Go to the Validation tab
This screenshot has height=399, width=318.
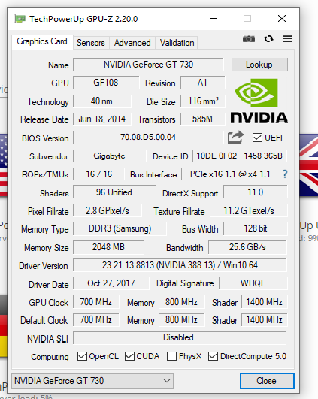(x=177, y=43)
